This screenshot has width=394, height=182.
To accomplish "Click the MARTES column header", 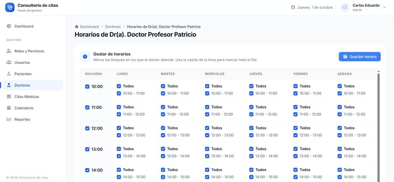I will pyautogui.click(x=168, y=74).
